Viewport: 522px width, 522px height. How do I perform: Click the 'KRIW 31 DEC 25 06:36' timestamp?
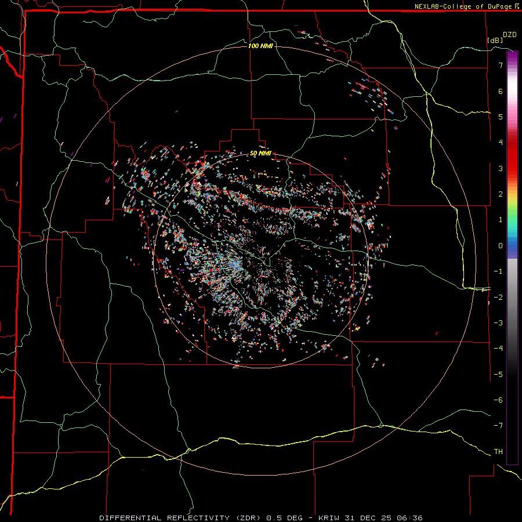tap(371, 518)
